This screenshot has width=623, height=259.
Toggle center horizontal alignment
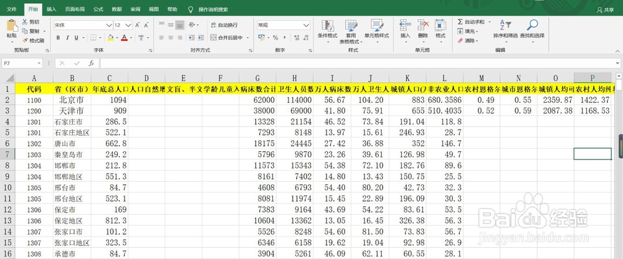coord(171,38)
